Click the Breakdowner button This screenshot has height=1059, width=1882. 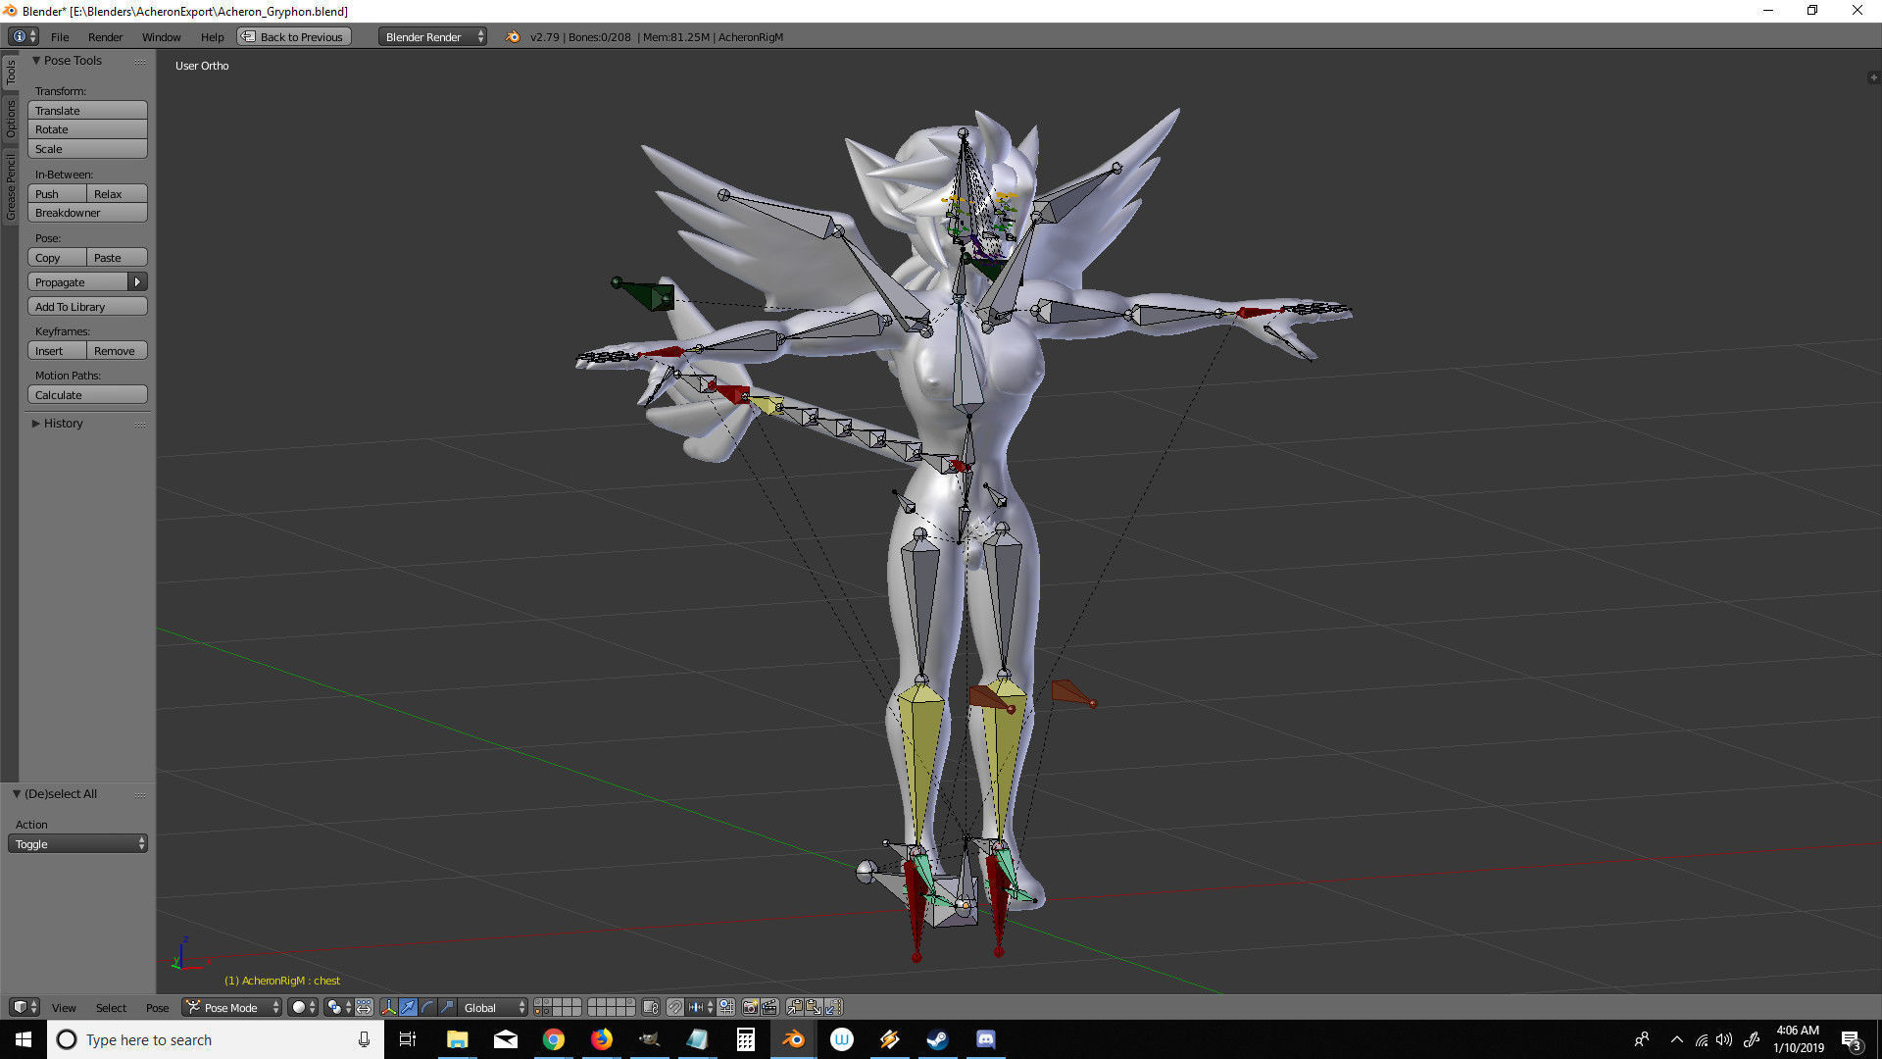[x=87, y=213]
